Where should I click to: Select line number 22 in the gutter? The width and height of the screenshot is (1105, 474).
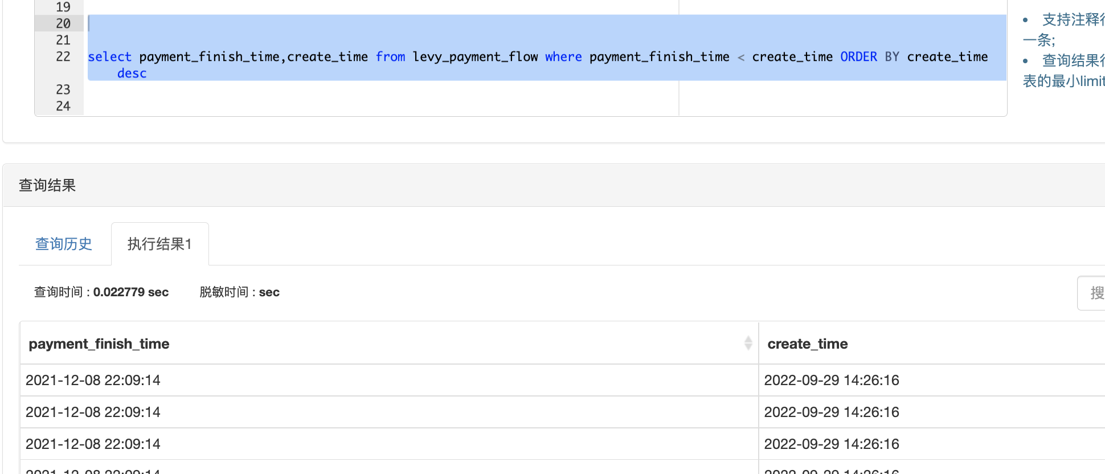click(x=63, y=57)
